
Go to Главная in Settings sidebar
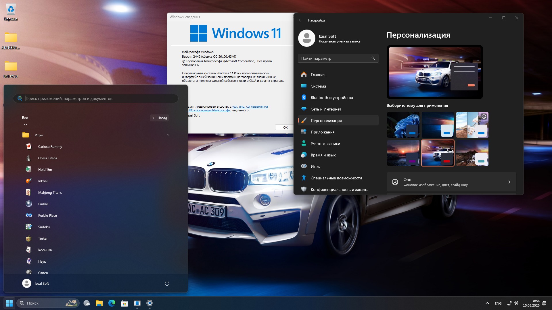pyautogui.click(x=338, y=75)
